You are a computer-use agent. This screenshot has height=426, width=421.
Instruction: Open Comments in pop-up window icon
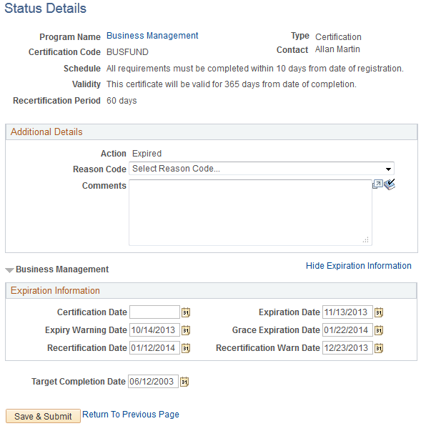click(377, 184)
